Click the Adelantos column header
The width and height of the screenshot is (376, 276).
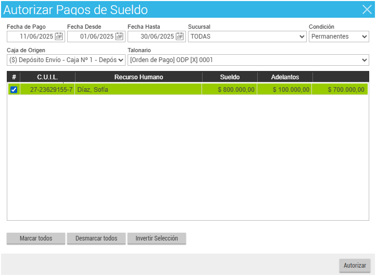tap(285, 77)
